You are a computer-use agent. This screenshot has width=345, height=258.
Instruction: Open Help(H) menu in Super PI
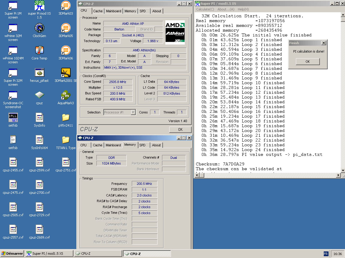pyautogui.click(x=243, y=9)
